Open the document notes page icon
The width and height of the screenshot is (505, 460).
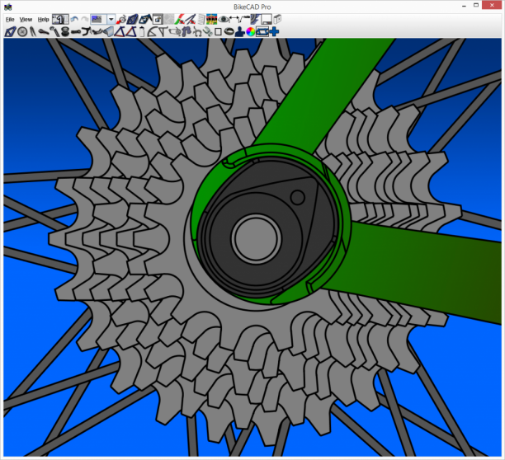tap(201, 19)
